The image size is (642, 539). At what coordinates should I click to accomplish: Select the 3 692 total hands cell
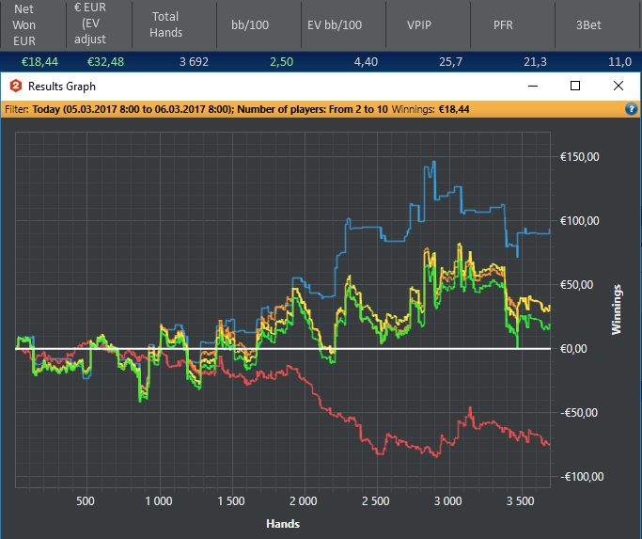click(x=194, y=62)
